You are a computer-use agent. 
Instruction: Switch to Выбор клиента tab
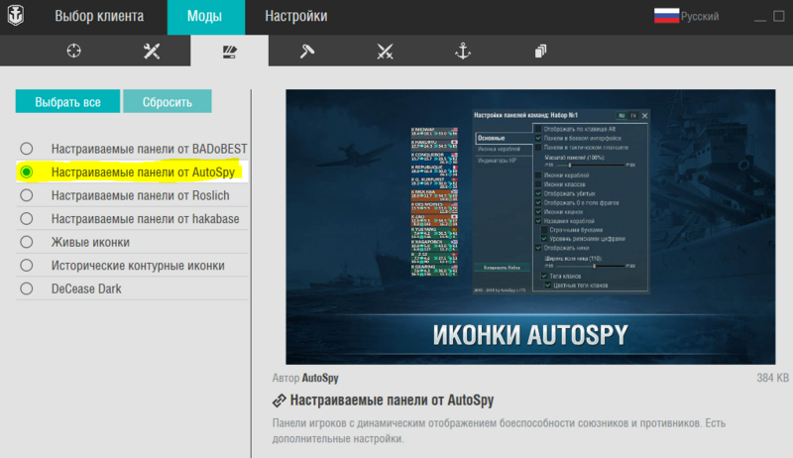click(x=99, y=16)
